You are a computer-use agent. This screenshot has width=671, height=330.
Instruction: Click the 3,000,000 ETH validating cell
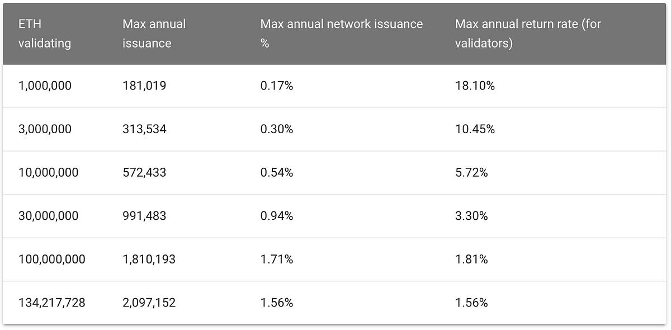(45, 129)
